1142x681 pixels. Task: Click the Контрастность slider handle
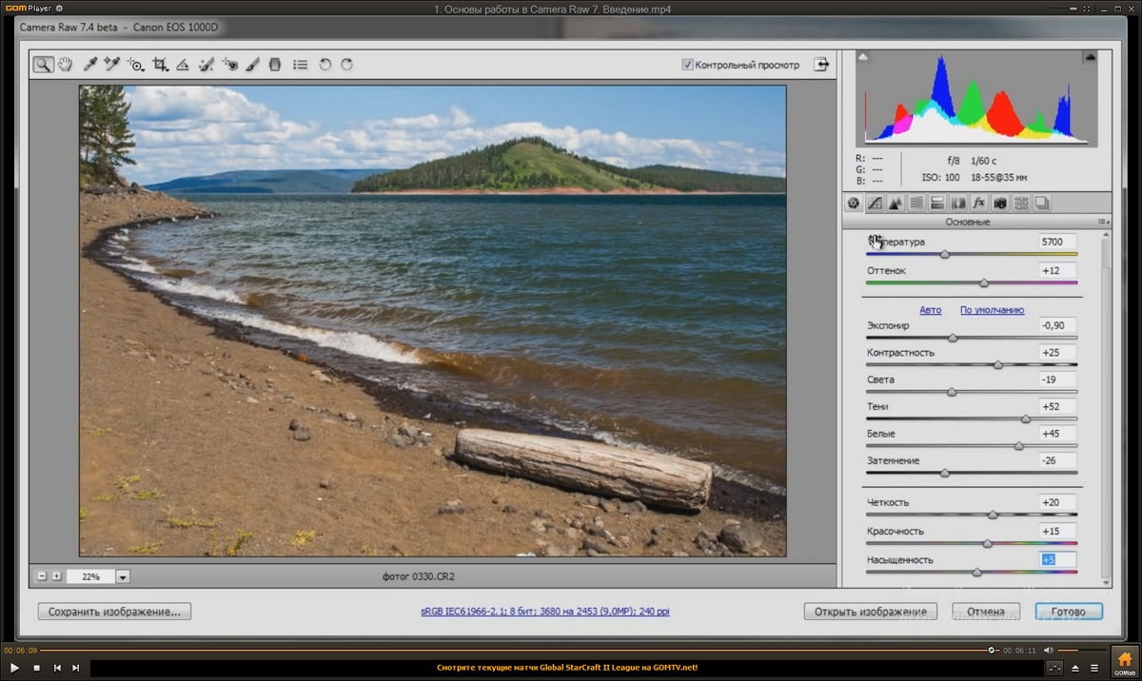[x=998, y=365]
